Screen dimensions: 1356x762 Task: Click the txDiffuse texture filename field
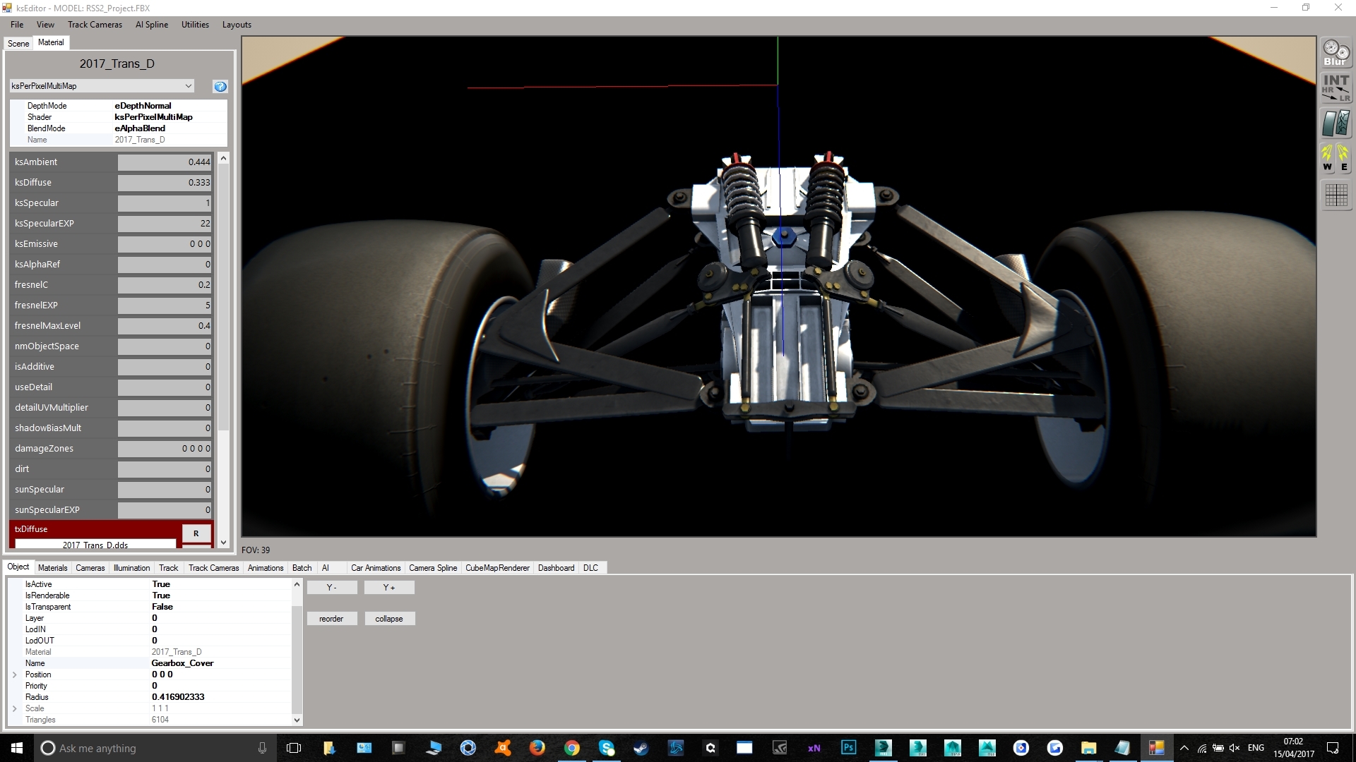[95, 544]
